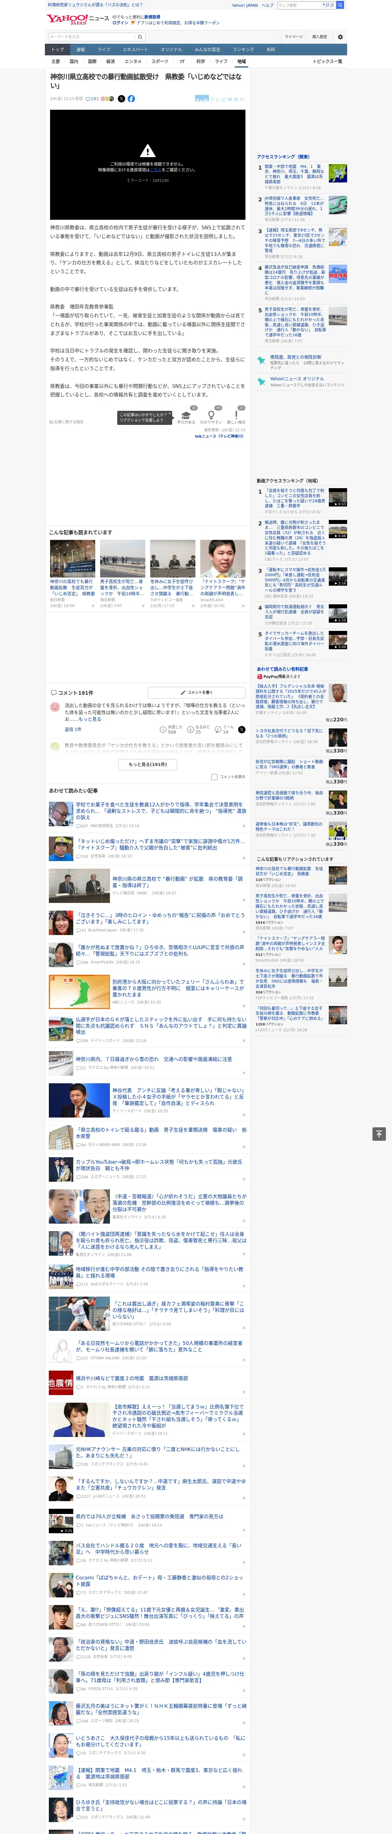Open 購入履歴 link

[319, 36]
